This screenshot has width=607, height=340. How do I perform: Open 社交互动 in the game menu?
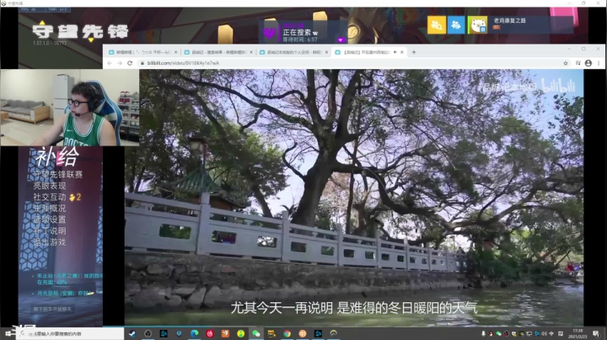click(50, 197)
